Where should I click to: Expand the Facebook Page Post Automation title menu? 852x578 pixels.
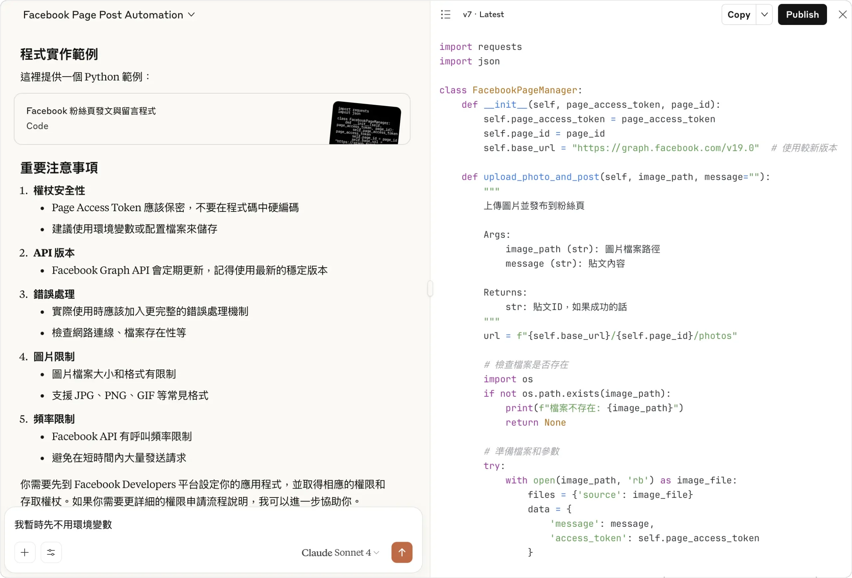pos(109,15)
